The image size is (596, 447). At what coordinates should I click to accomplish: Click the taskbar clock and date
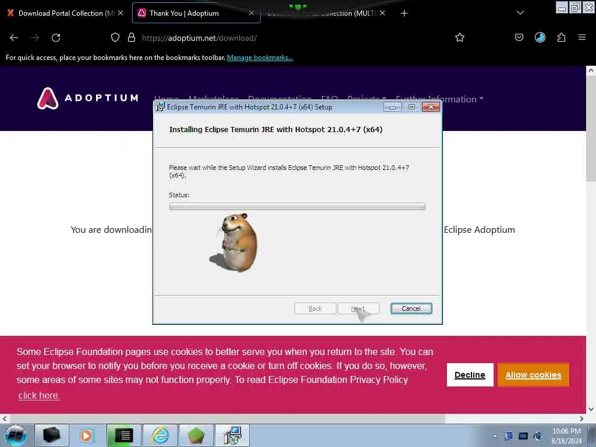tap(566, 436)
